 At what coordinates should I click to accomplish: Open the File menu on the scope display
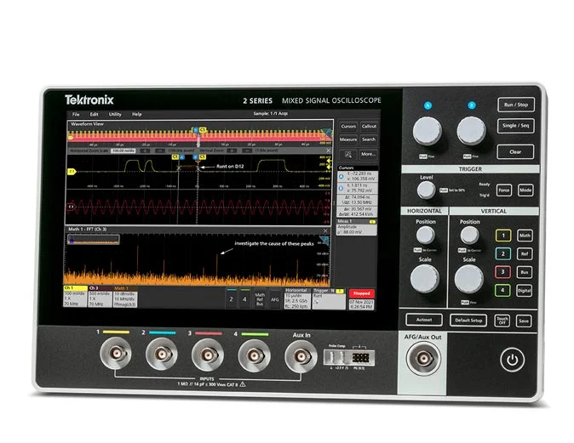(76, 114)
